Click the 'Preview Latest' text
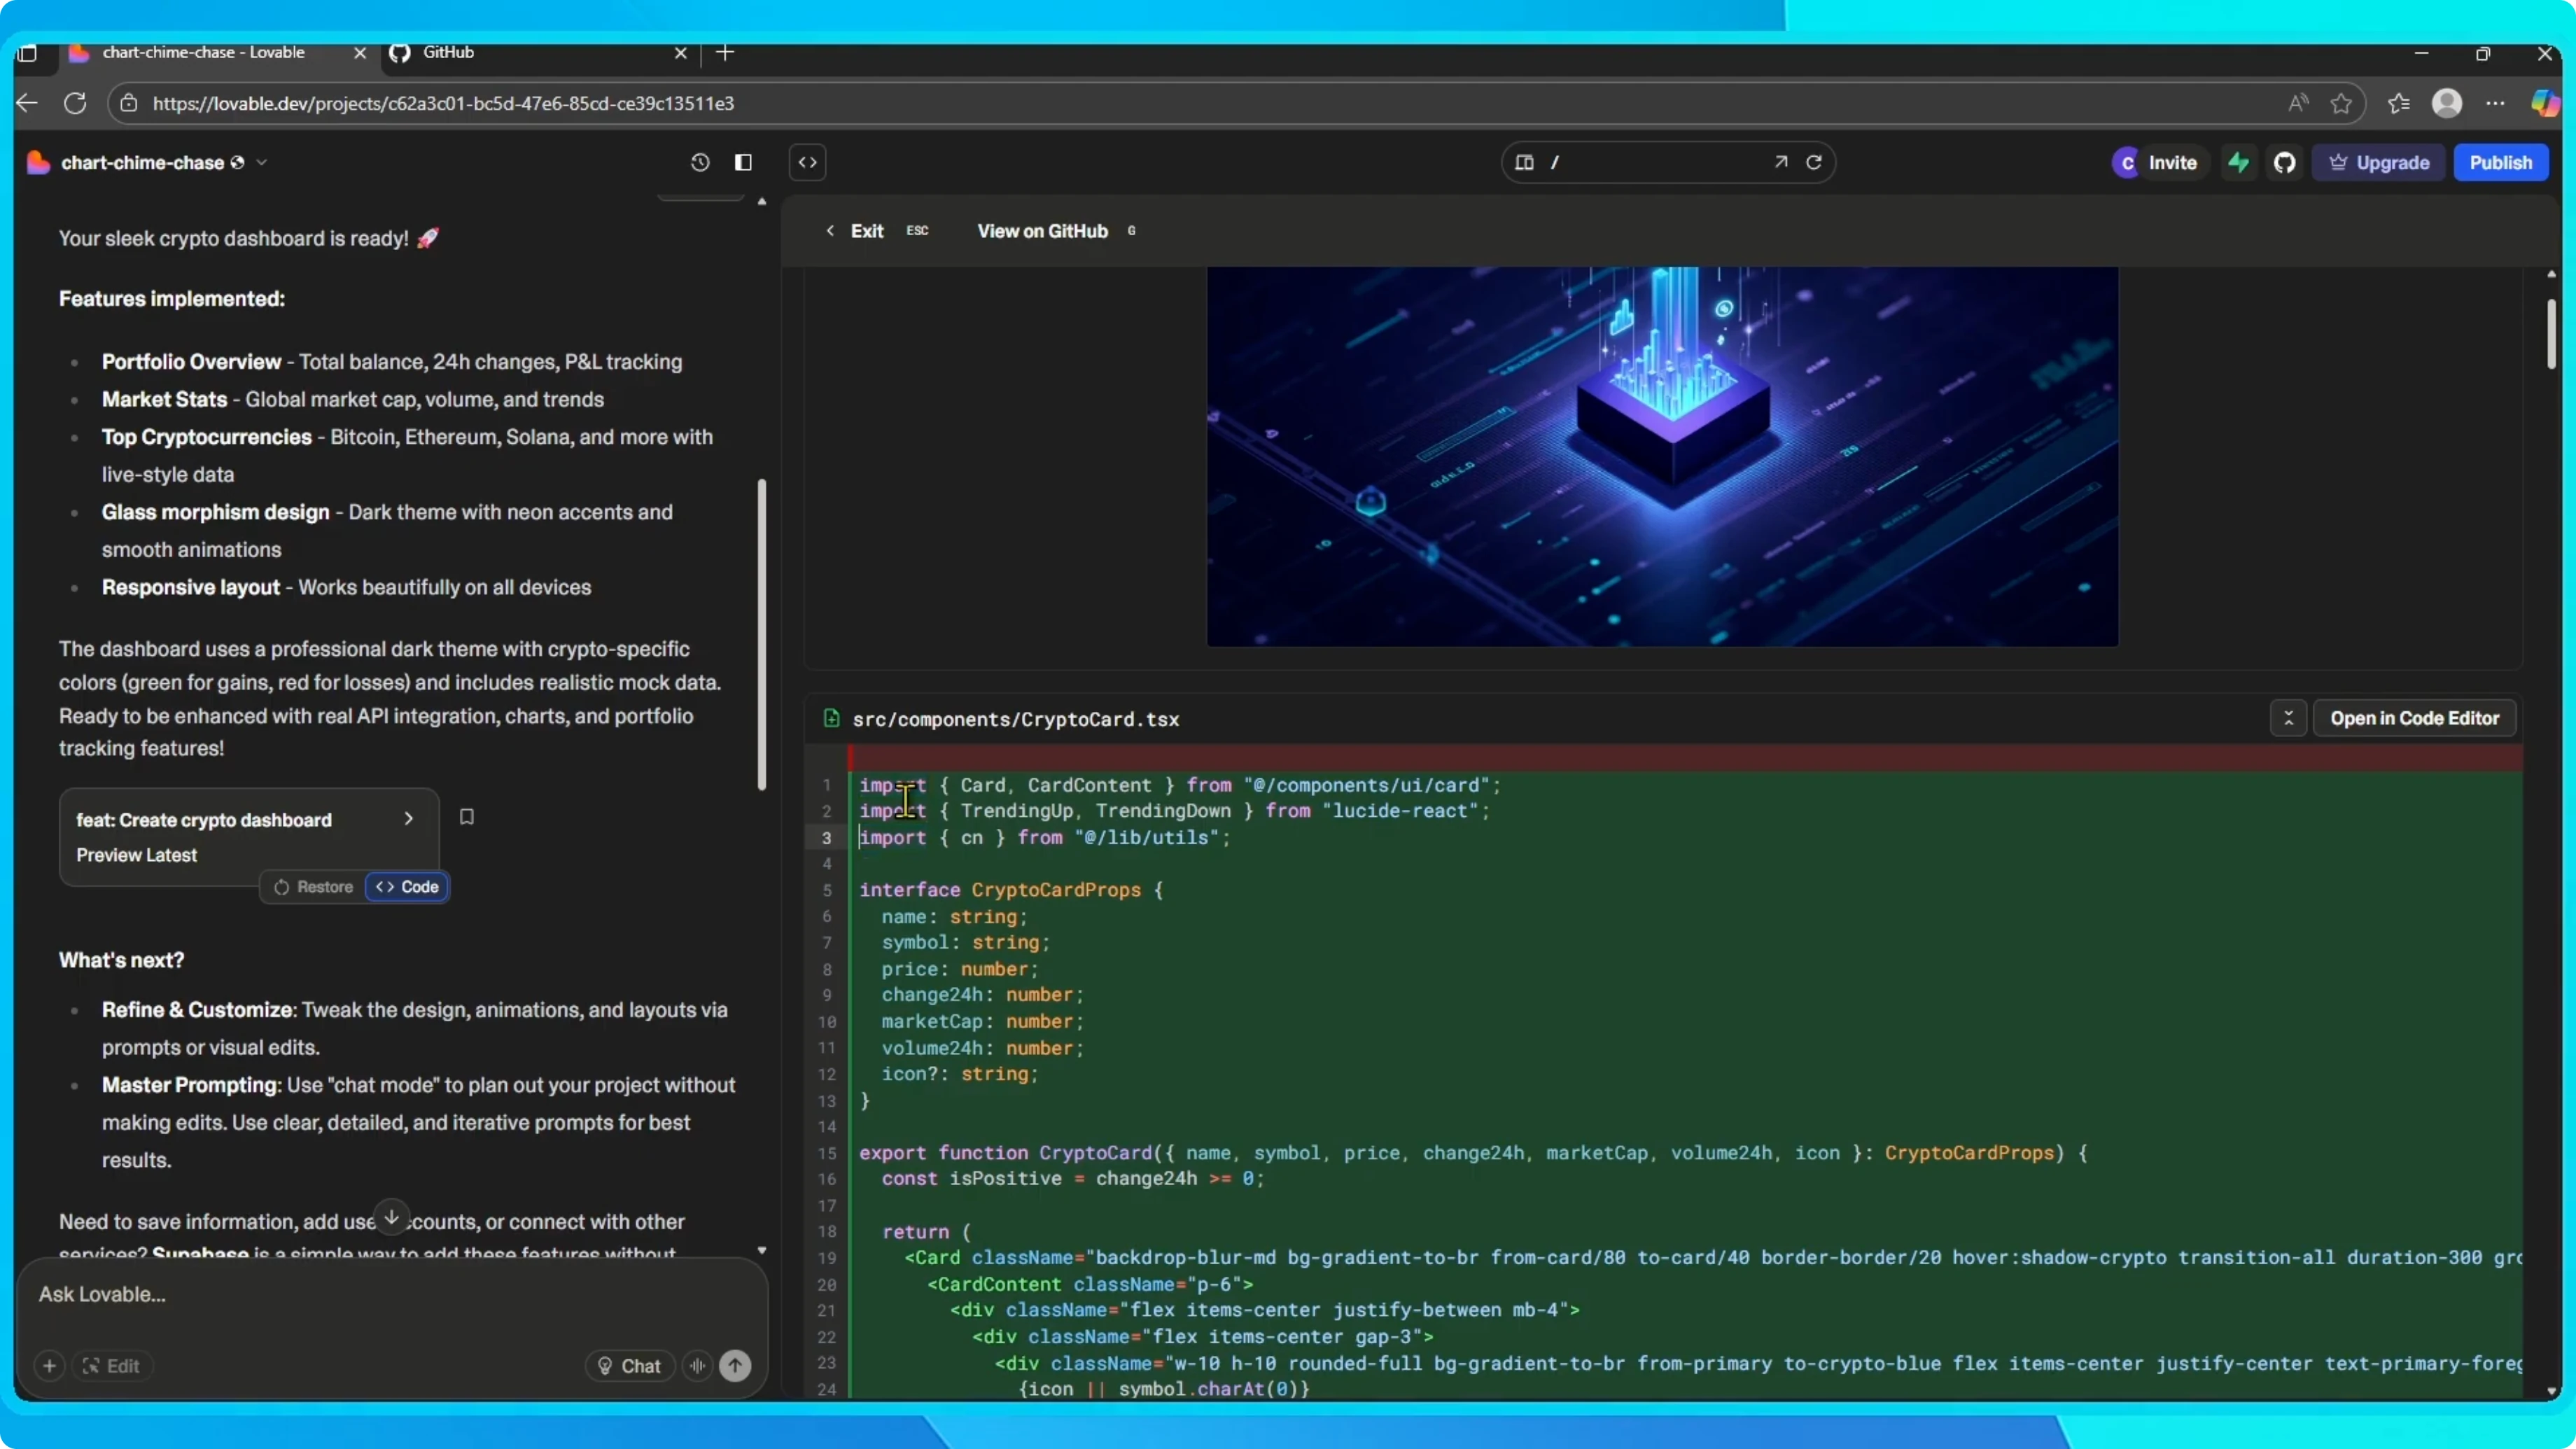This screenshot has height=1449, width=2576. click(x=137, y=855)
